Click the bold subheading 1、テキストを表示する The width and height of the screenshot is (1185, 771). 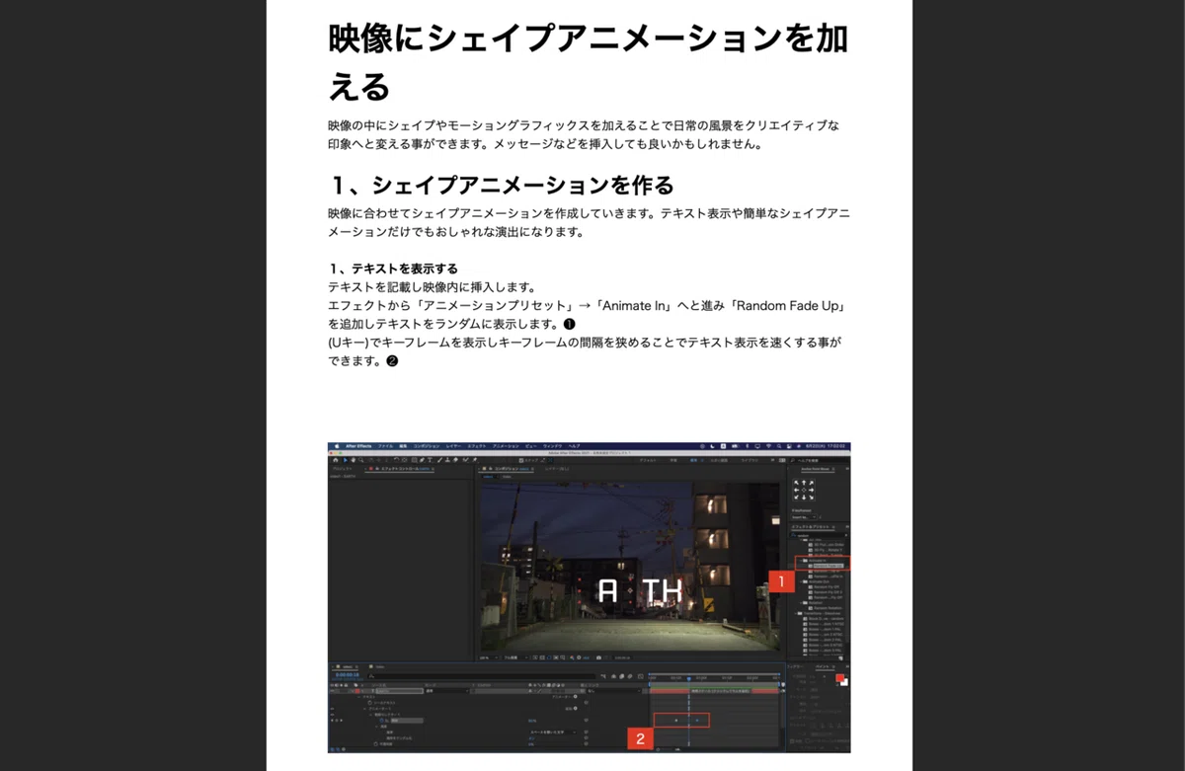[393, 269]
